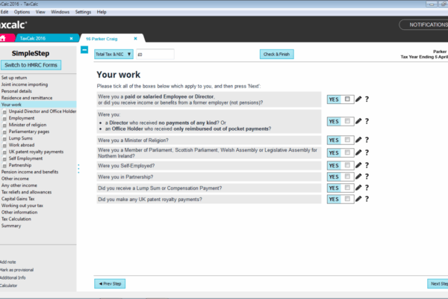
Task: Click pencil icon for Lump Sum question
Action: 358,188
